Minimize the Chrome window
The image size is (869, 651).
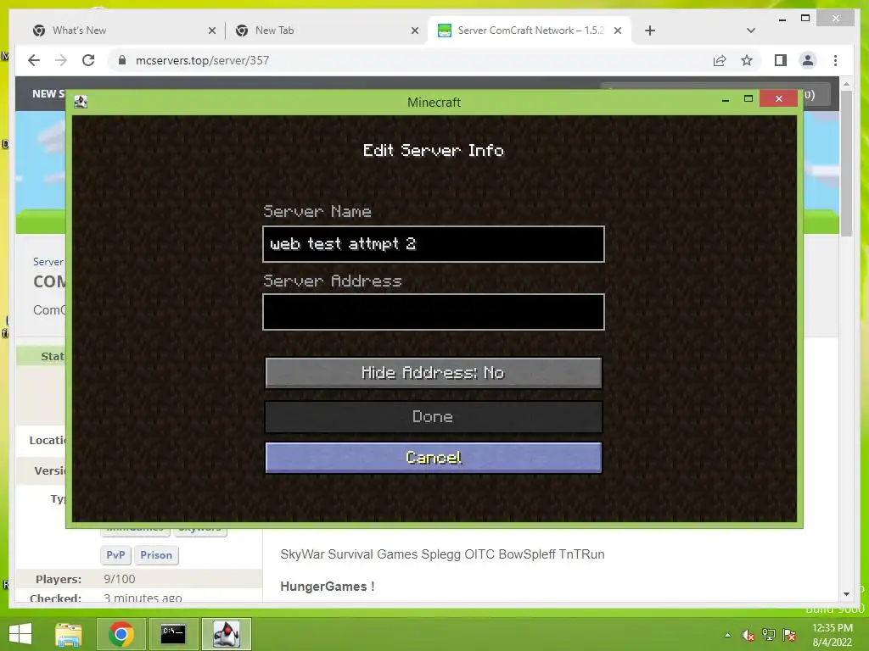(782, 20)
